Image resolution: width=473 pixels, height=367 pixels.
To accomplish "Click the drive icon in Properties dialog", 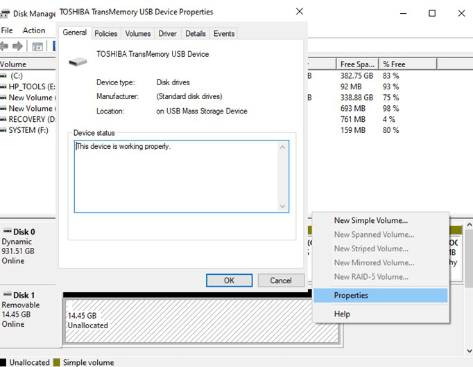I will pyautogui.click(x=78, y=62).
